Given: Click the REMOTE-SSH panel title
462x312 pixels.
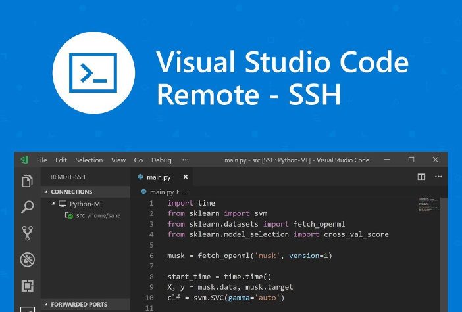Looking at the screenshot, I should click(68, 177).
